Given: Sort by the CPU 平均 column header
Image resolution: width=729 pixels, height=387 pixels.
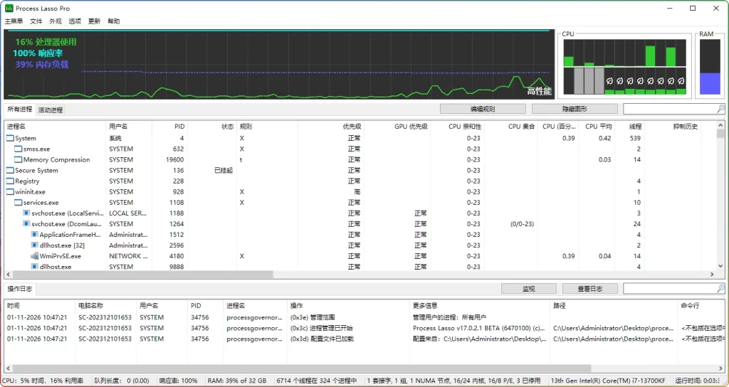Looking at the screenshot, I should tap(597, 127).
